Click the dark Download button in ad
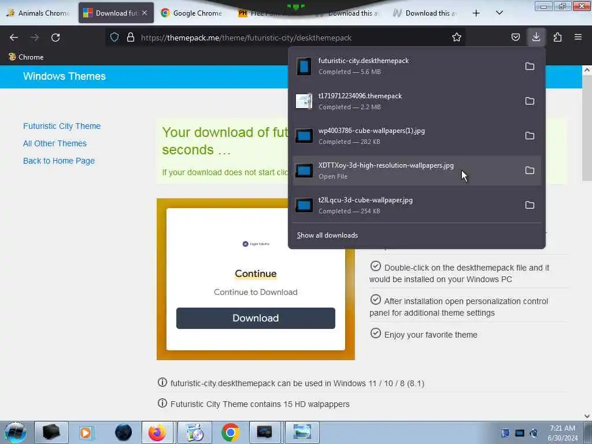The image size is (592, 444). click(x=256, y=319)
